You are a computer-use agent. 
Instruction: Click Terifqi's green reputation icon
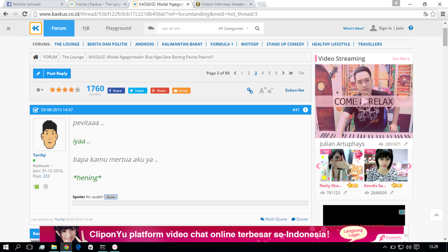[x=36, y=187]
